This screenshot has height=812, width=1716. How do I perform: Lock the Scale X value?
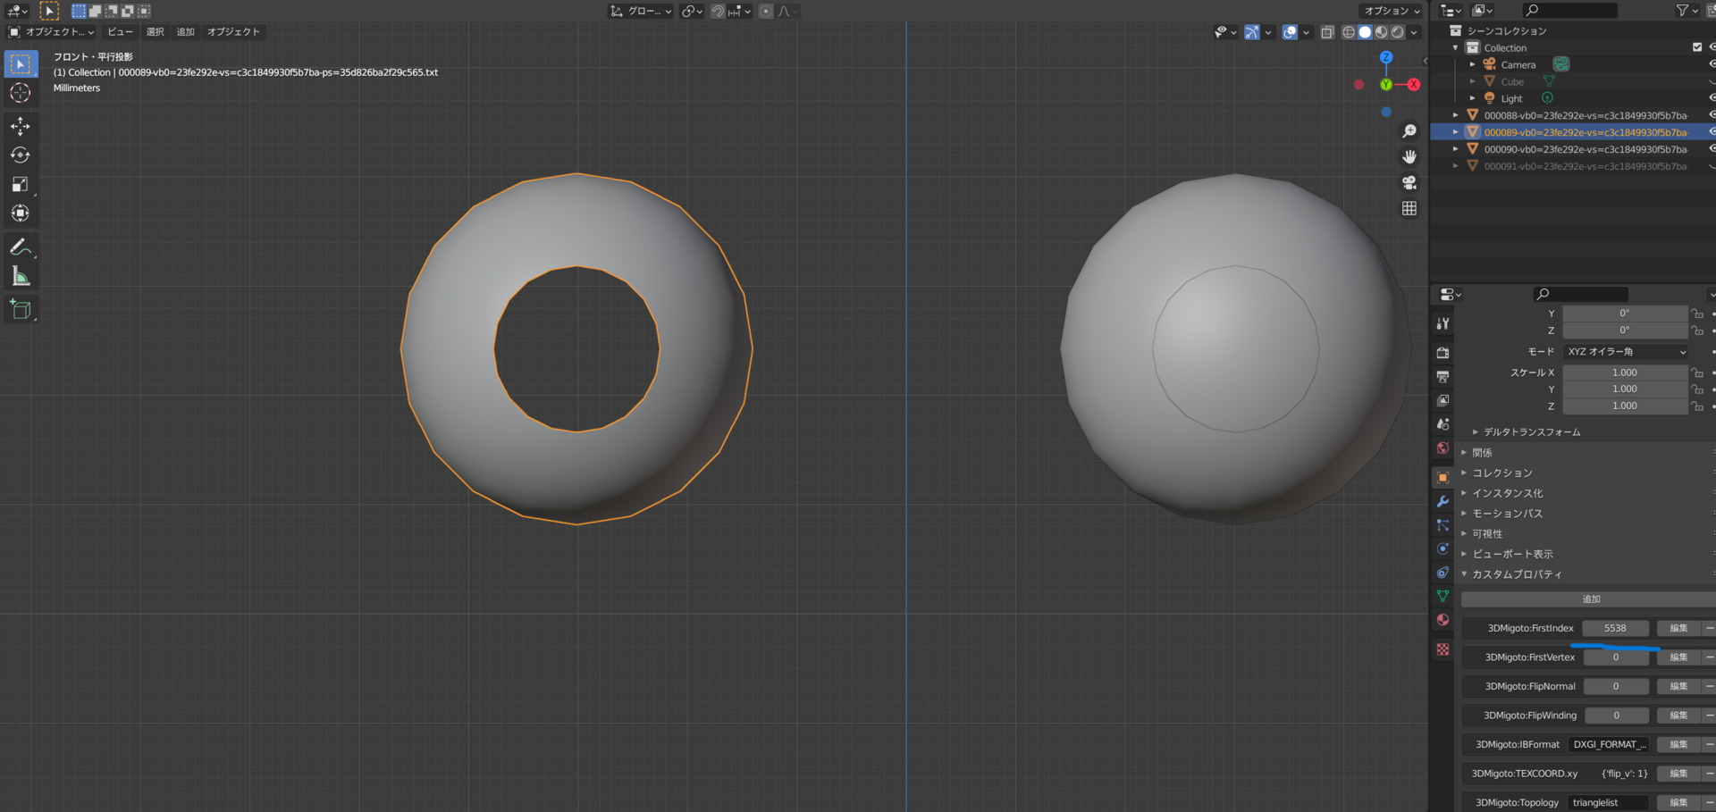pyautogui.click(x=1697, y=373)
